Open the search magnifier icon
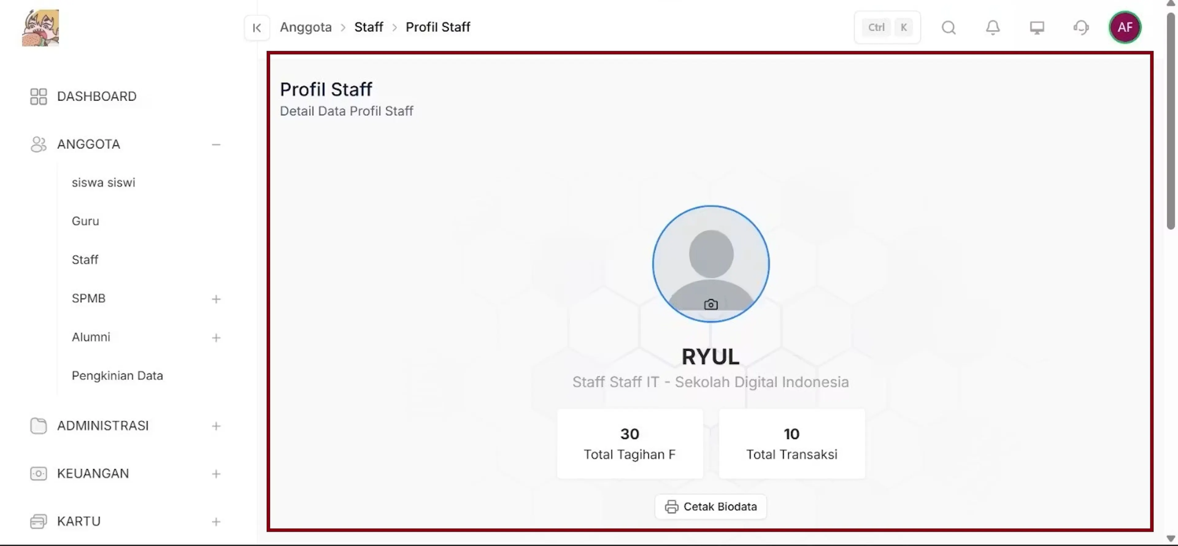 pos(949,28)
